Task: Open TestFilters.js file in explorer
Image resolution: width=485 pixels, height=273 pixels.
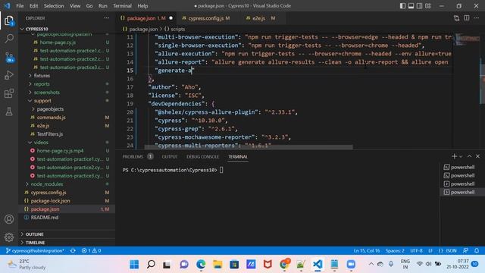Action: (50, 134)
